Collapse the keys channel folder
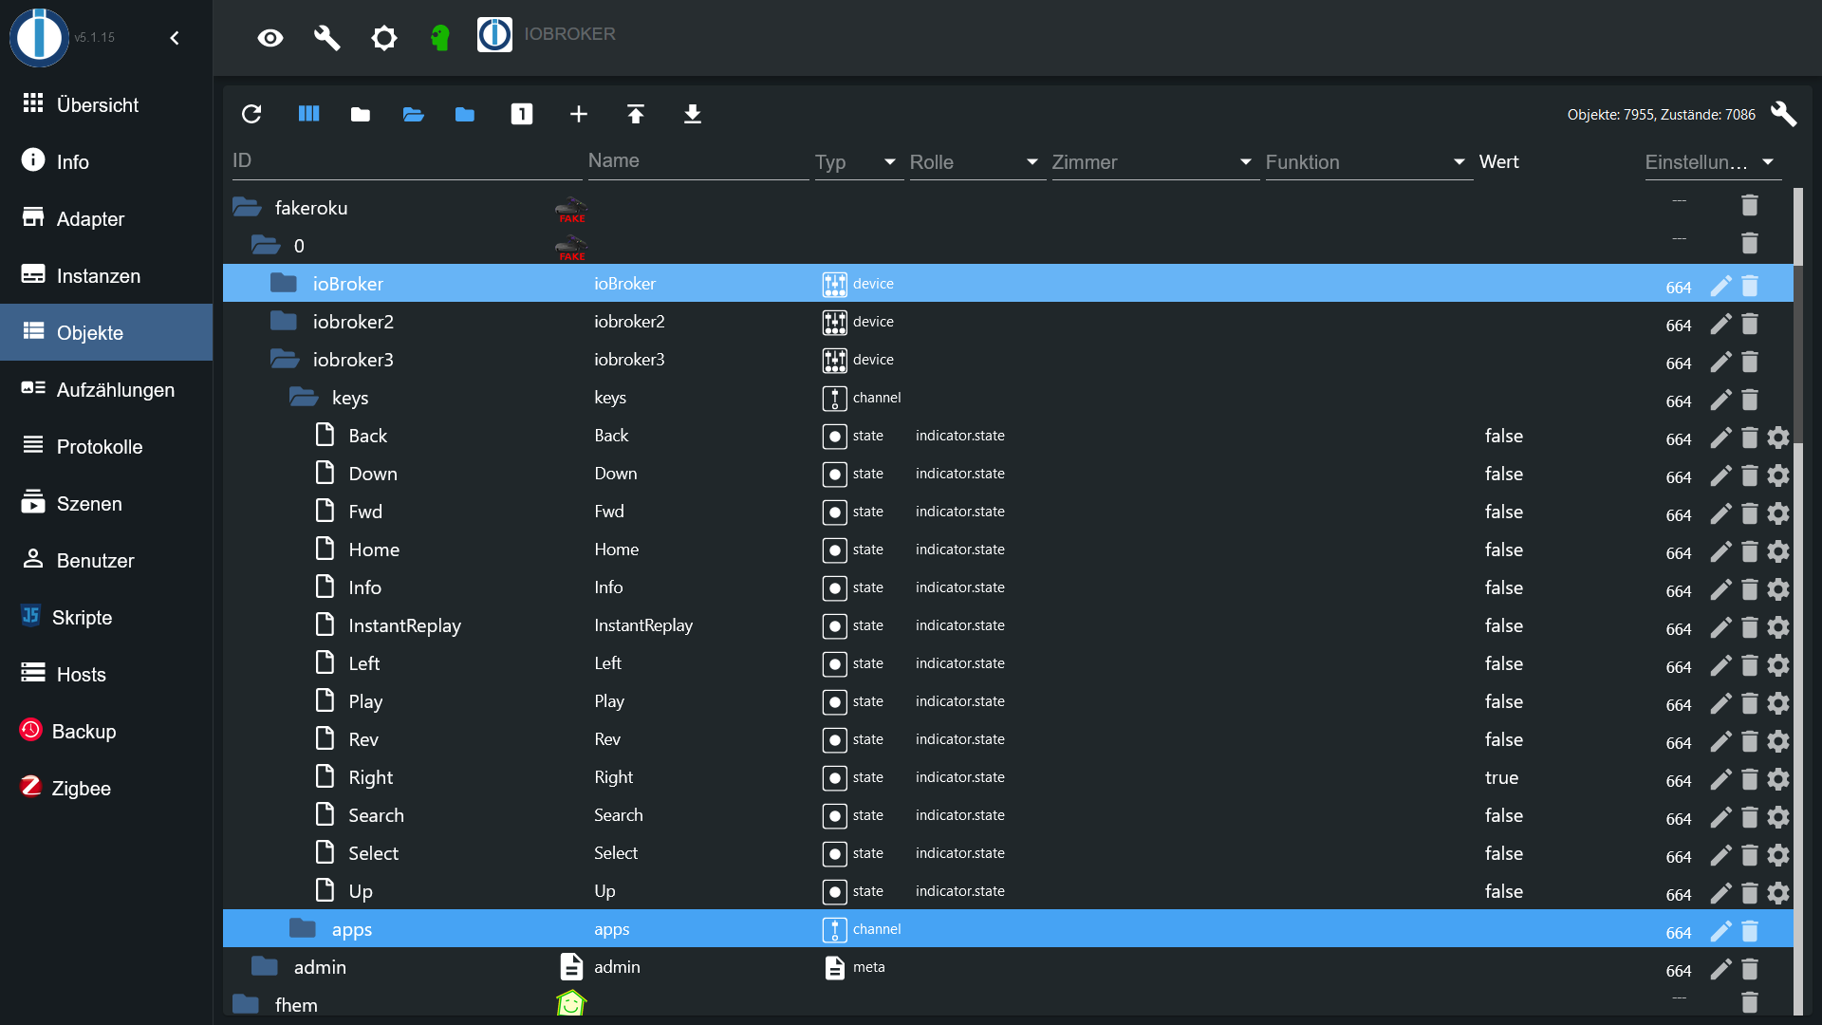Viewport: 1822px width, 1025px height. tap(304, 397)
